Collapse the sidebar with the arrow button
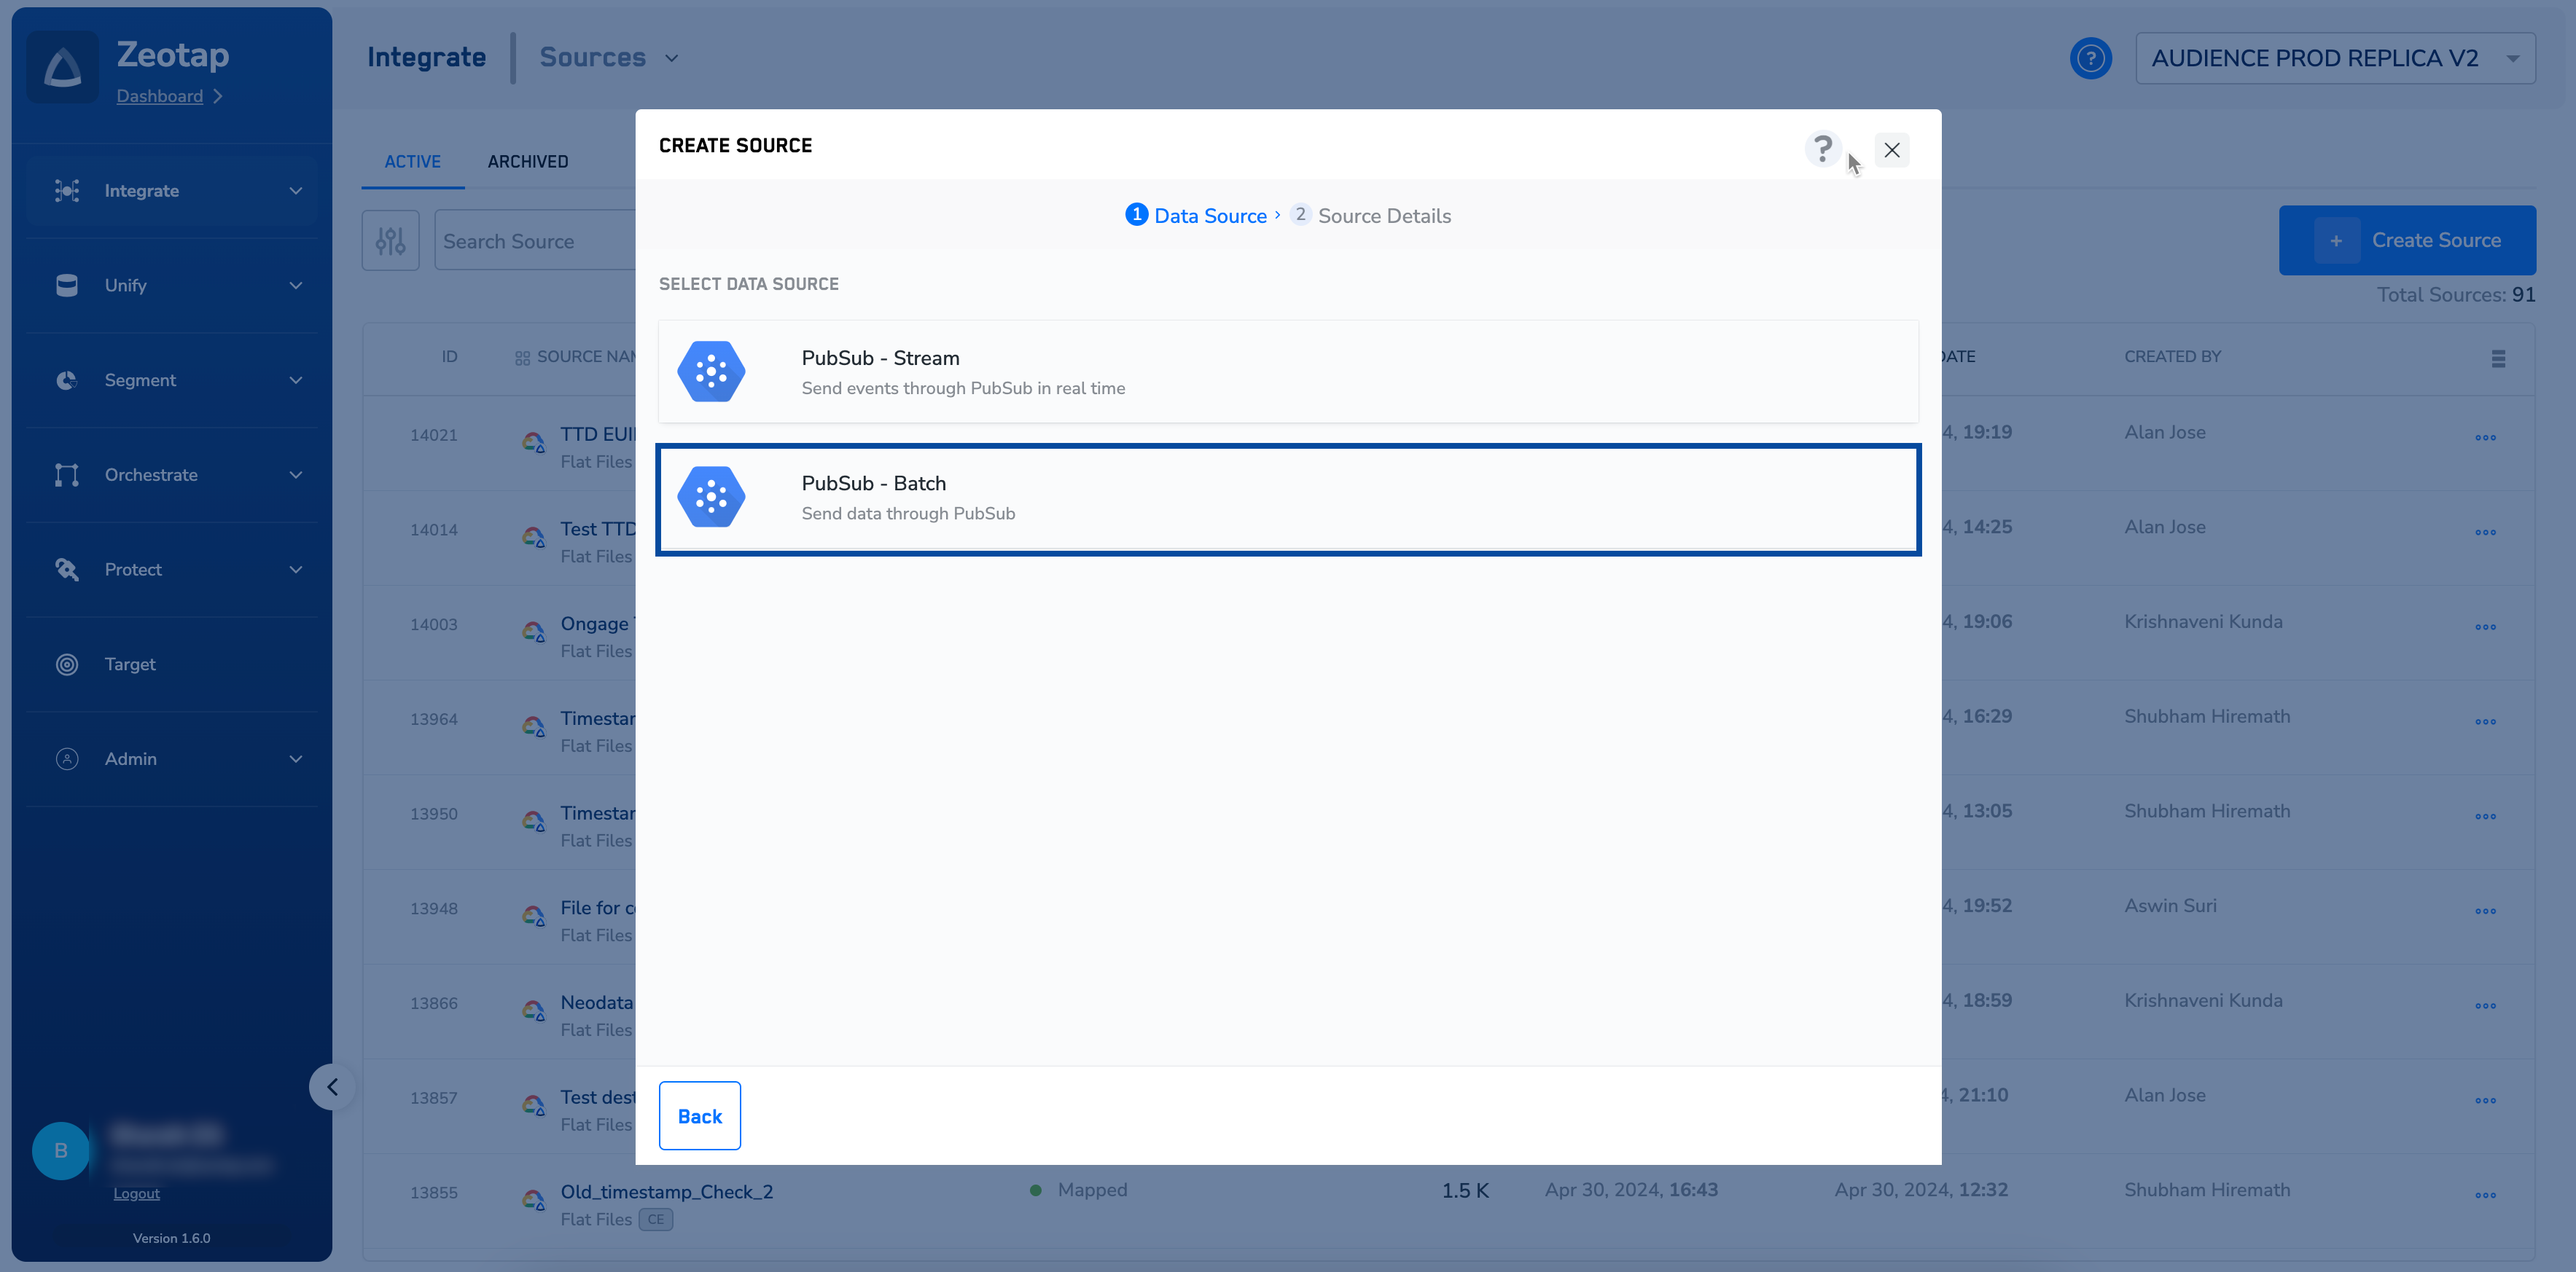This screenshot has width=2576, height=1272. tap(332, 1086)
